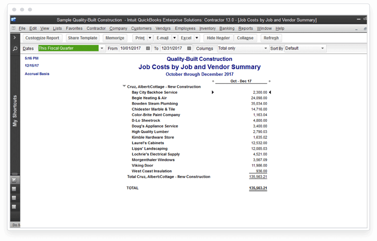Viewport: 377px width, 241px height.
Task: Open the File menu
Action: [22, 28]
